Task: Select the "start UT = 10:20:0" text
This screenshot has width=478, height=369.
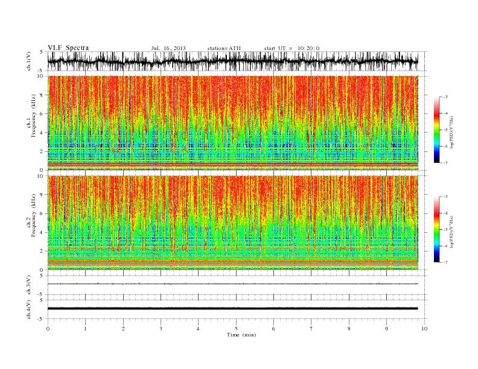Action: (292, 48)
